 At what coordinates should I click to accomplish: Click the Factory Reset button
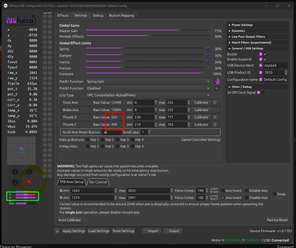pyautogui.click(x=277, y=220)
